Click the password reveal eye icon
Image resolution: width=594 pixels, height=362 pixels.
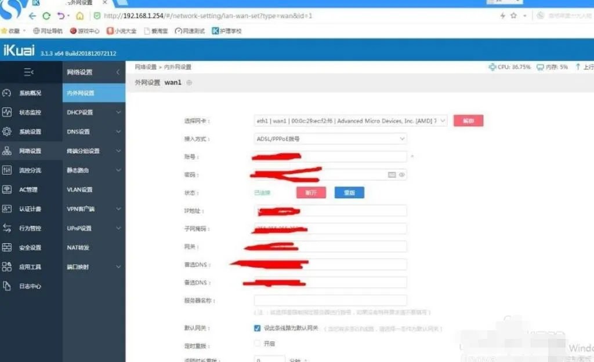401,174
